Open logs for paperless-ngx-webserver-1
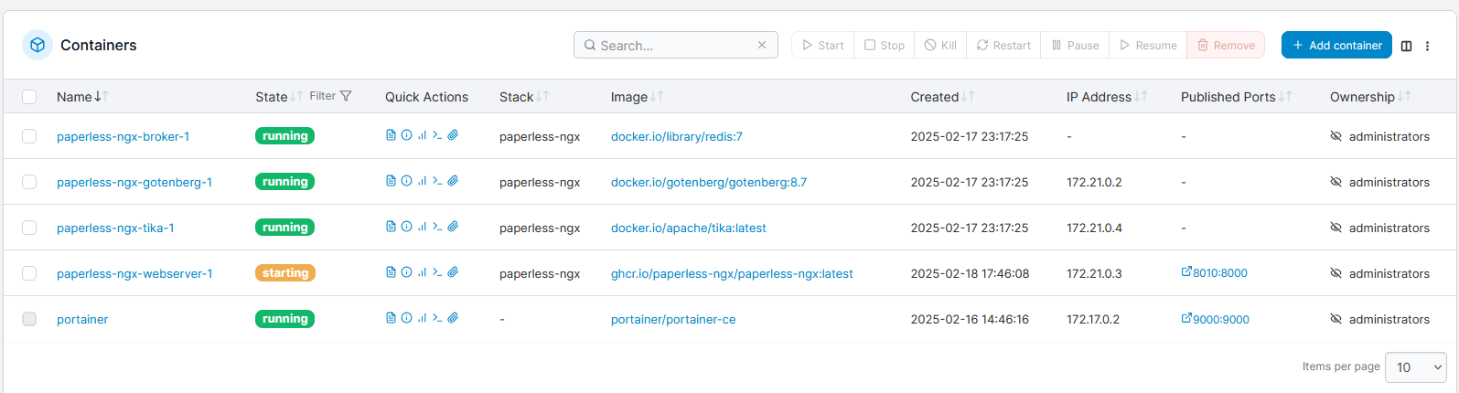The height and width of the screenshot is (393, 1459). [x=391, y=272]
